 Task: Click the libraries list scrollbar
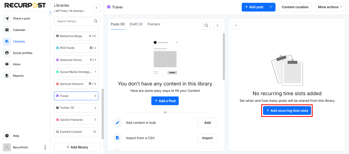(x=103, y=114)
